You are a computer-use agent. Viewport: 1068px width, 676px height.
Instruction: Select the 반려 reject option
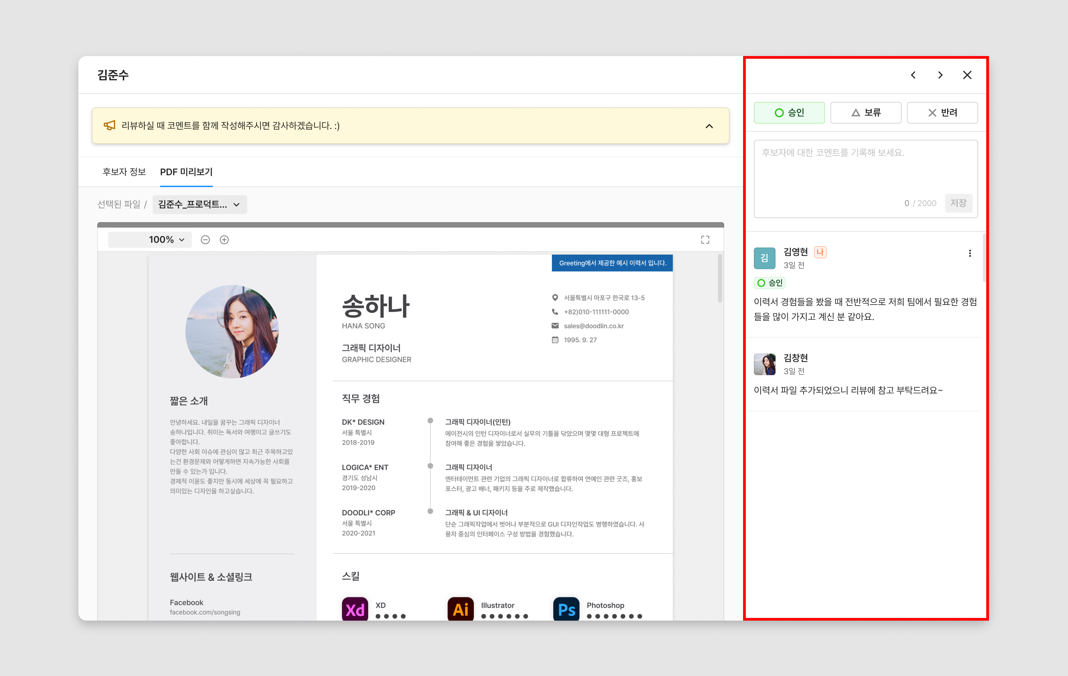[942, 112]
